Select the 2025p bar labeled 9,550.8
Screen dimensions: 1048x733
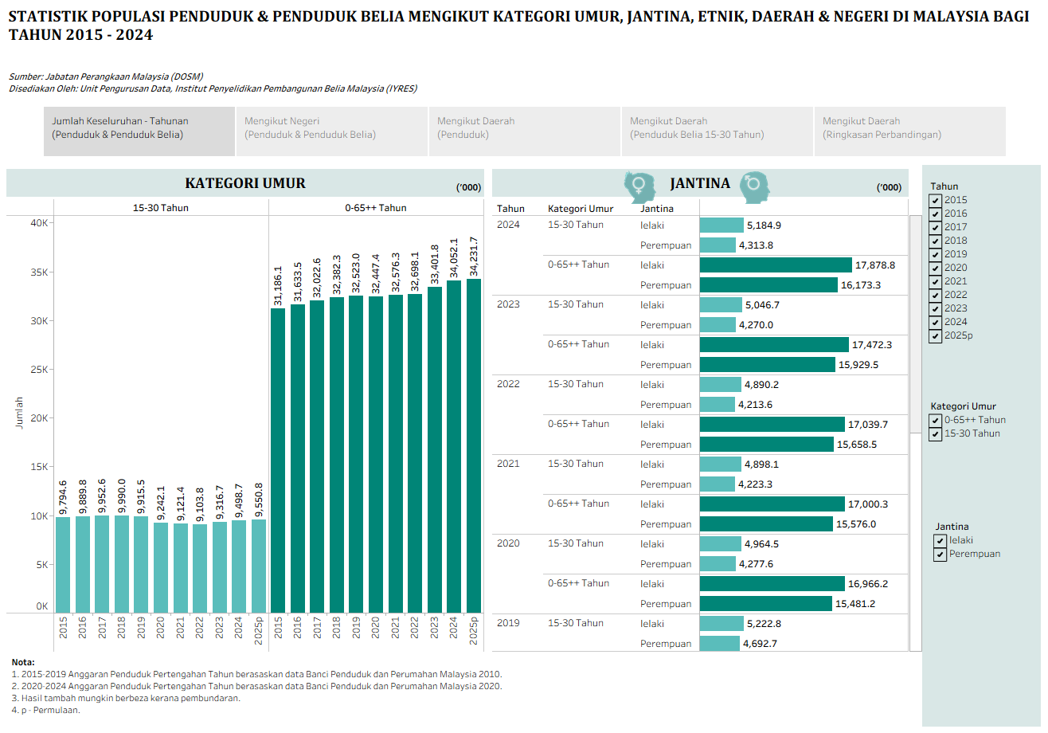258,566
